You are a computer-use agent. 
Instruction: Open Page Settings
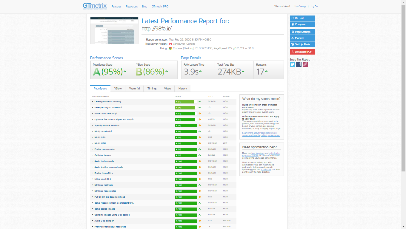[302, 32]
